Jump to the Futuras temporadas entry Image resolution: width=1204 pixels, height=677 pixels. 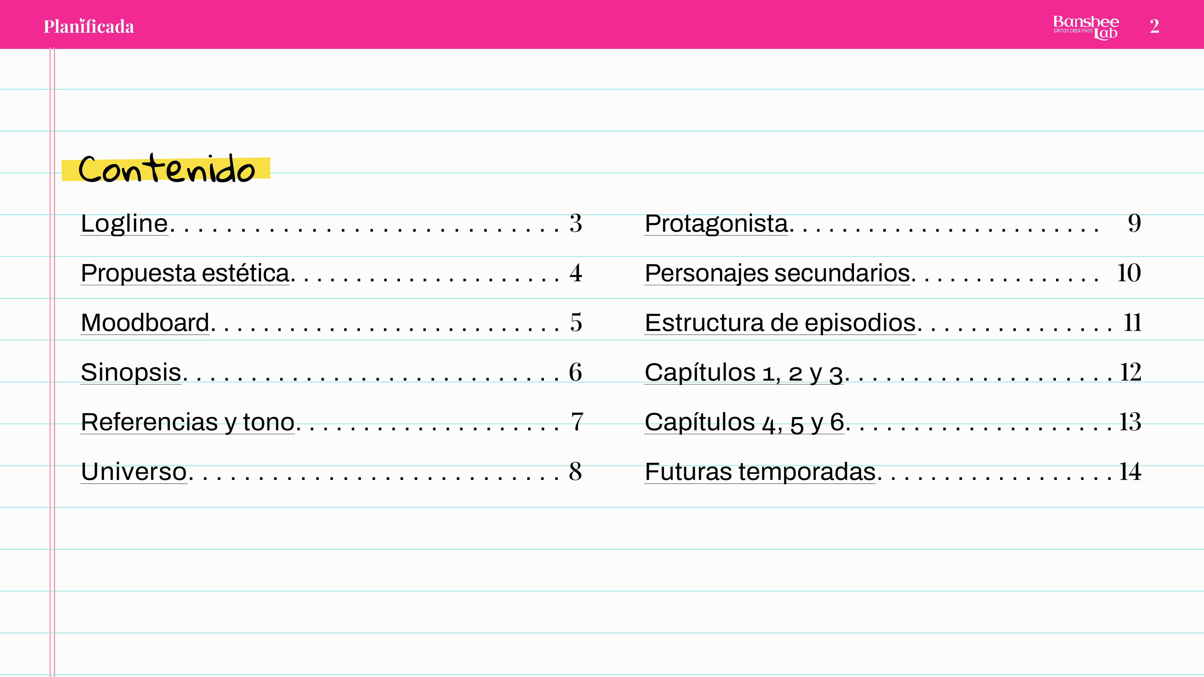[x=760, y=471]
